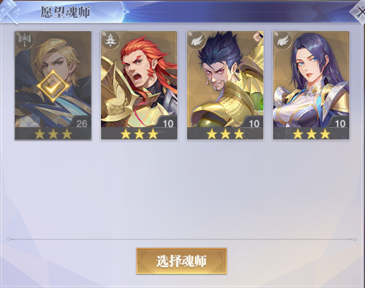Click the three stars under red-haired hero

(x=139, y=134)
